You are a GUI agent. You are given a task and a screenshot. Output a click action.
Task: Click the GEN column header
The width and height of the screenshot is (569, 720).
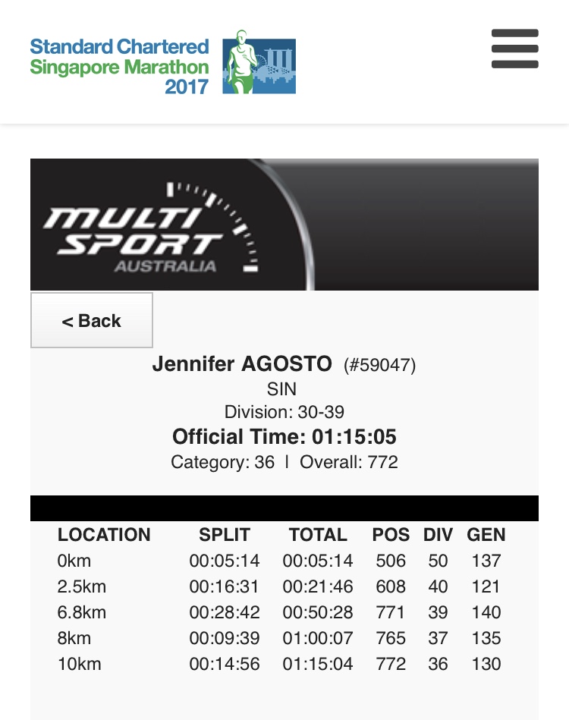(x=486, y=534)
